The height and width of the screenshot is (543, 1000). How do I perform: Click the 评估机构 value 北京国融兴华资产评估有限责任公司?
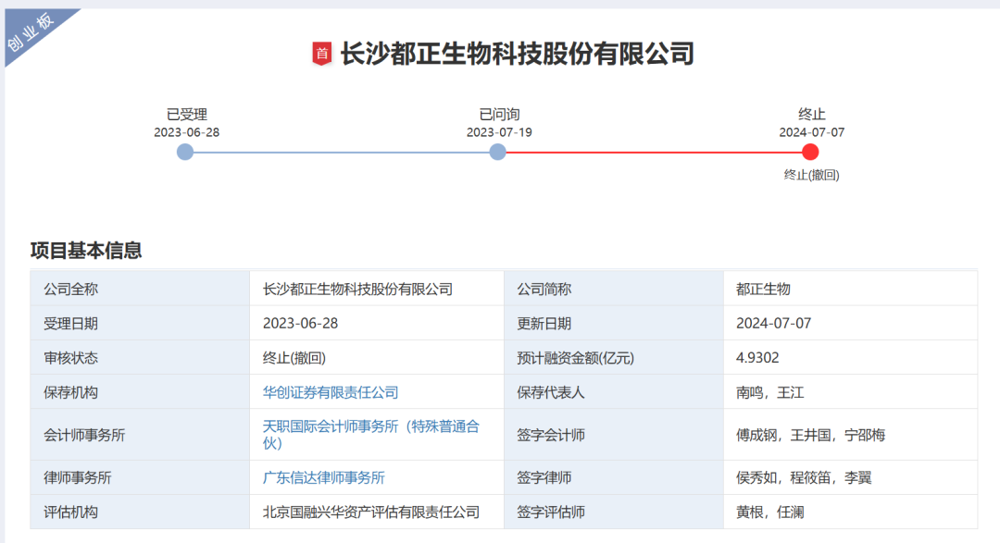pyautogui.click(x=371, y=512)
